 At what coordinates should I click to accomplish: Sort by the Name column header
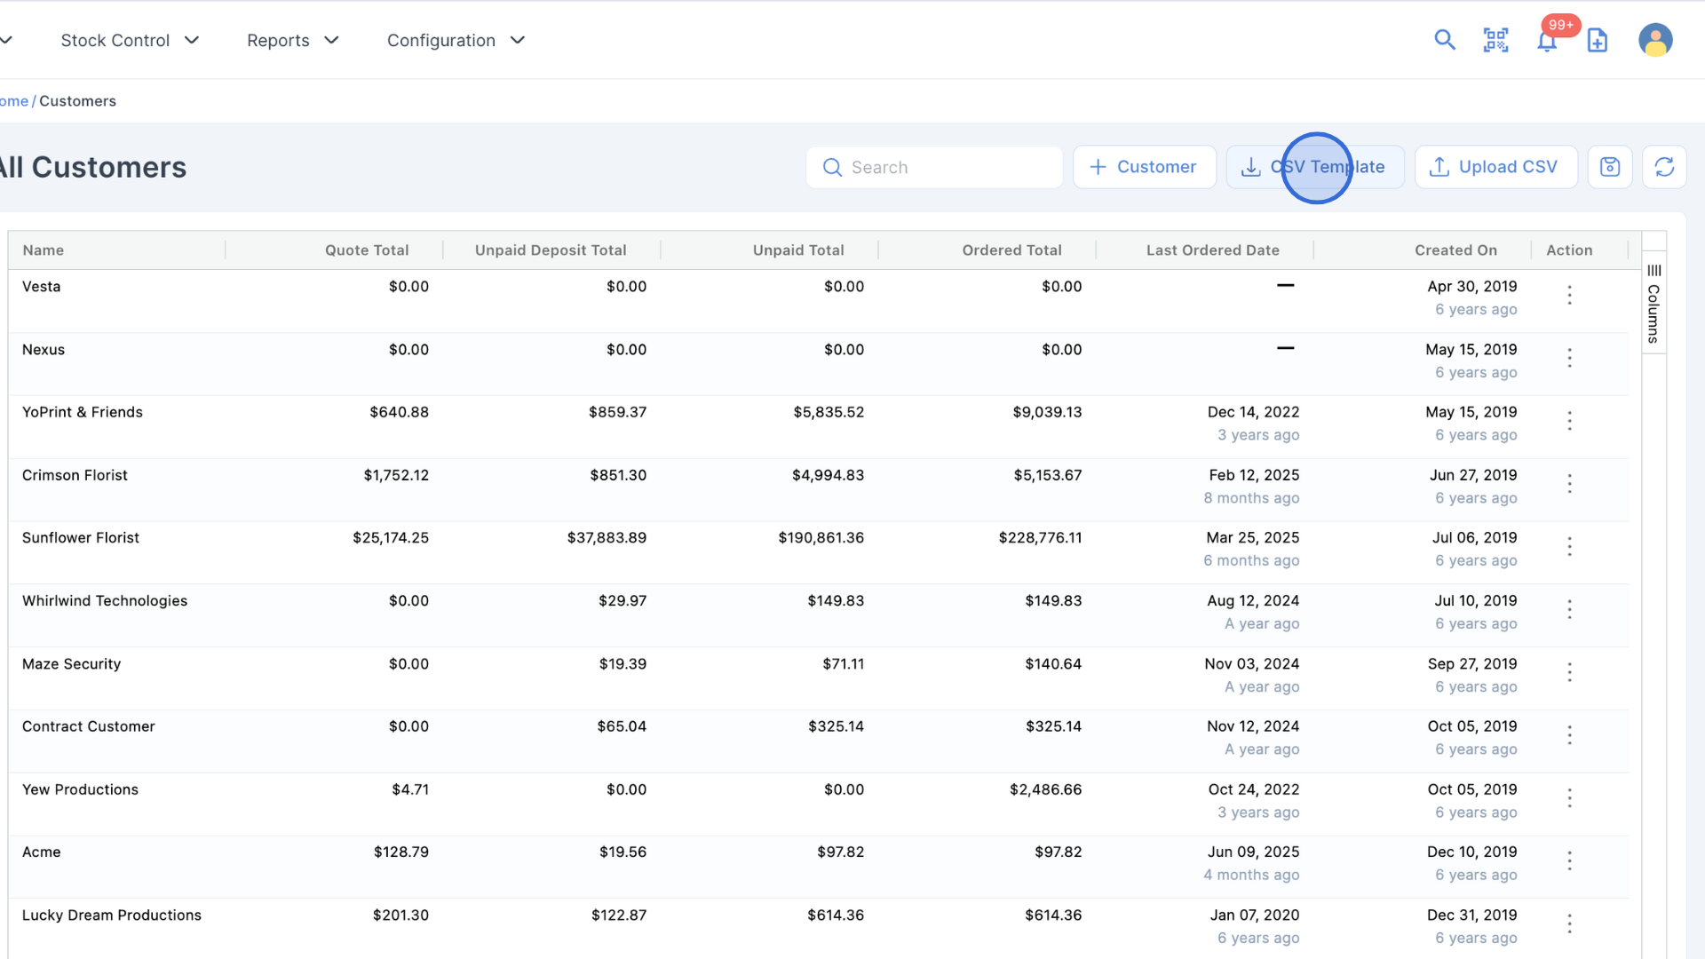tap(44, 250)
